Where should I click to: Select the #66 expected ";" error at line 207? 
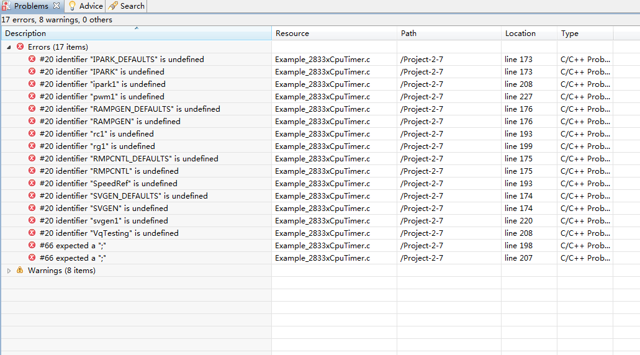(x=73, y=258)
